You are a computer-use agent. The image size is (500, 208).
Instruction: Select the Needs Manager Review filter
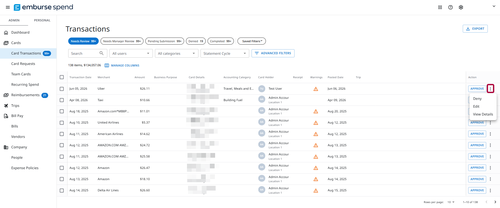(122, 41)
